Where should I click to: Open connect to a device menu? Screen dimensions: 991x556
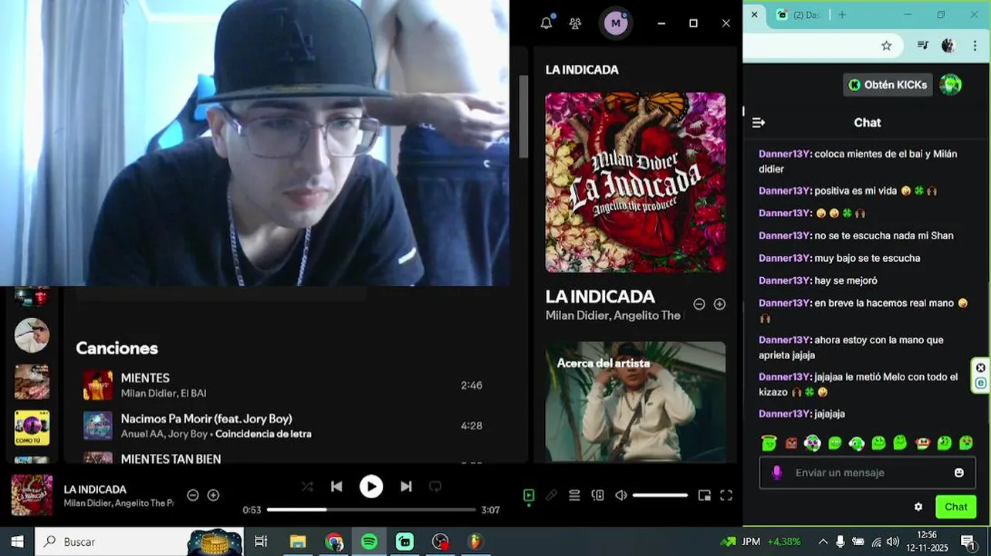(597, 495)
